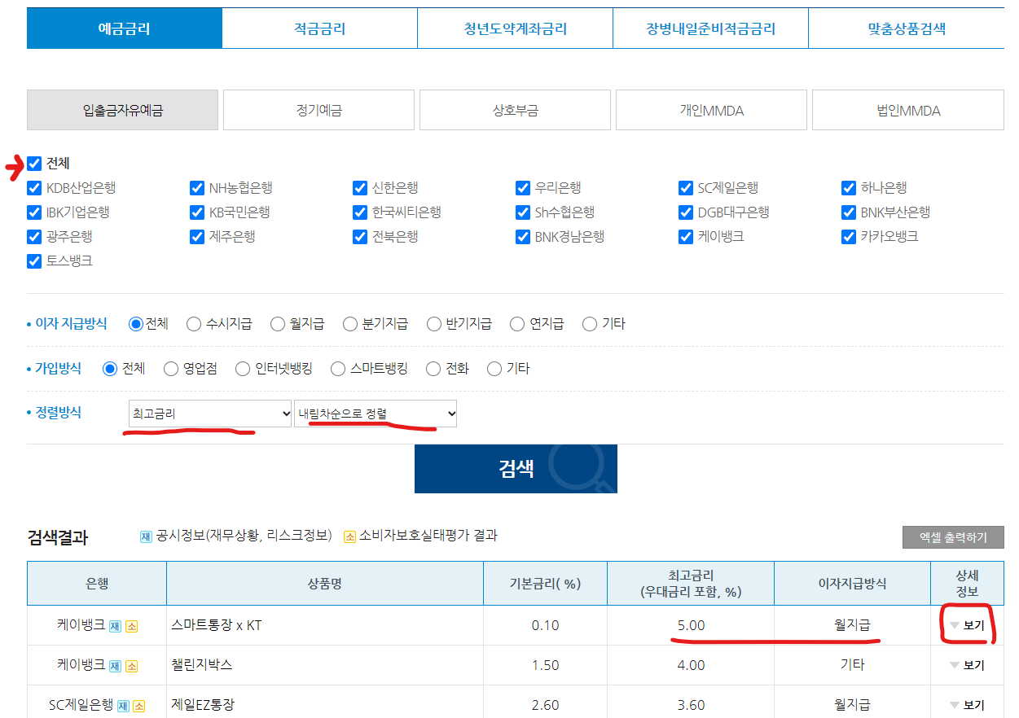Expand 보기 details for 스마트통장 x KT
This screenshot has height=718, width=1019.
click(x=968, y=624)
